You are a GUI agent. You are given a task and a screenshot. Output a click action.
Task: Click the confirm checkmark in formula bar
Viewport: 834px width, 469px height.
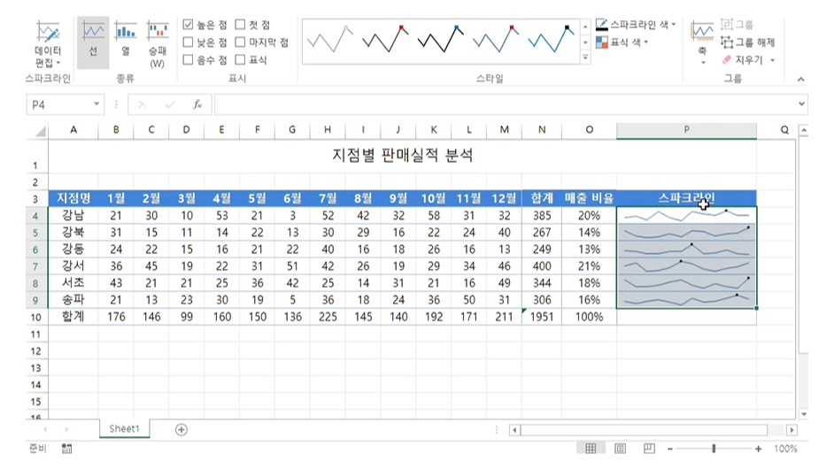[x=170, y=104]
